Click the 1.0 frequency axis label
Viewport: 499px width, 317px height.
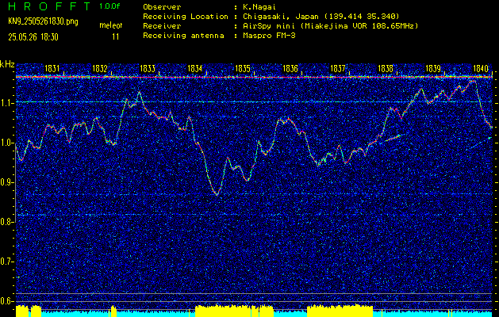tap(6, 143)
